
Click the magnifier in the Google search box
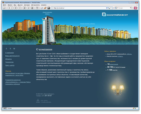[131, 8]
